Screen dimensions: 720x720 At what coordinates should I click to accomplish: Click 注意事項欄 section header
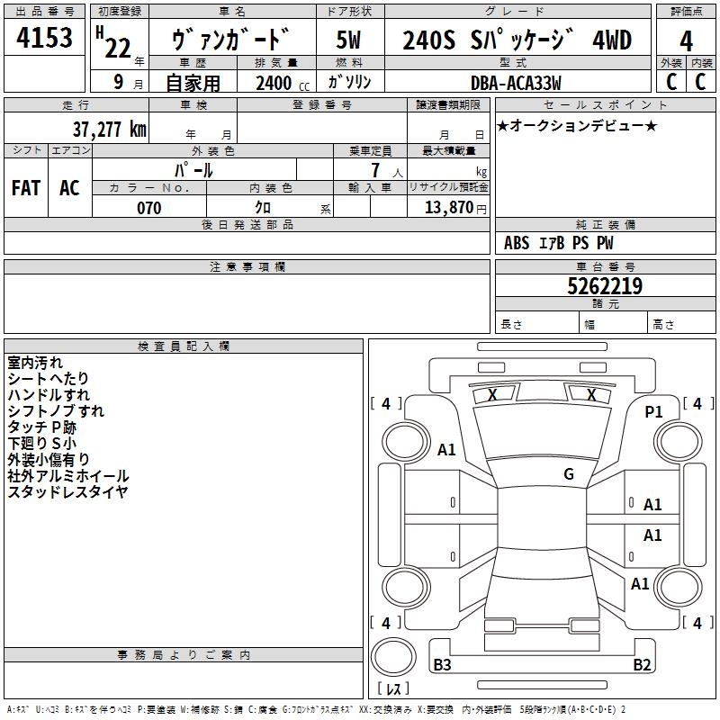(247, 266)
